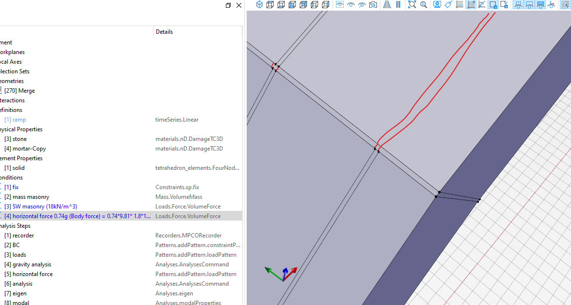This screenshot has width=571, height=305.
Task: Toggle the 30° angle snap icon
Action: (x=482, y=4)
